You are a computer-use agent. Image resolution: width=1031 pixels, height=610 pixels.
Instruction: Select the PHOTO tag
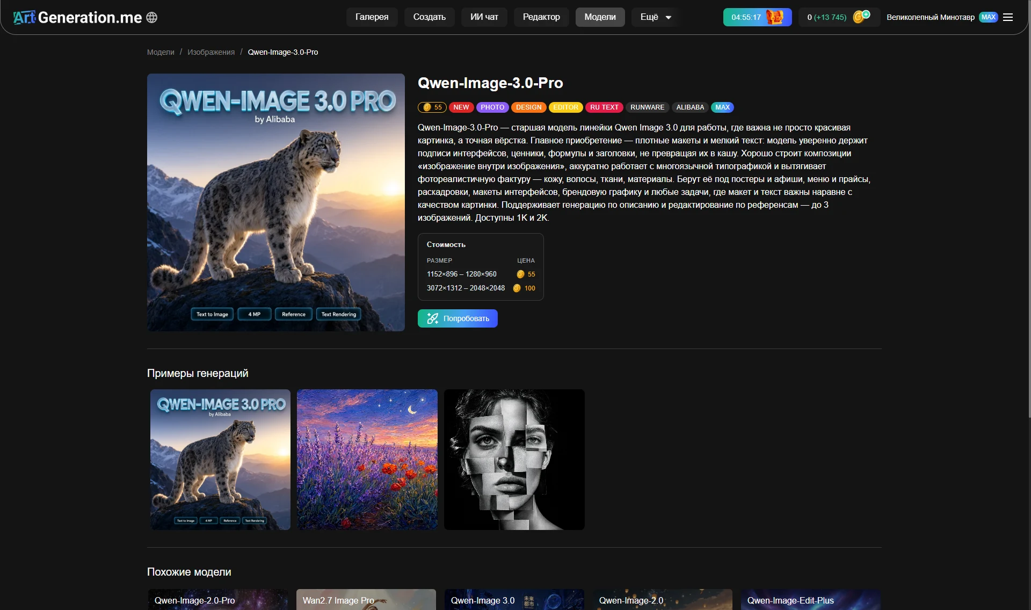[x=492, y=107]
